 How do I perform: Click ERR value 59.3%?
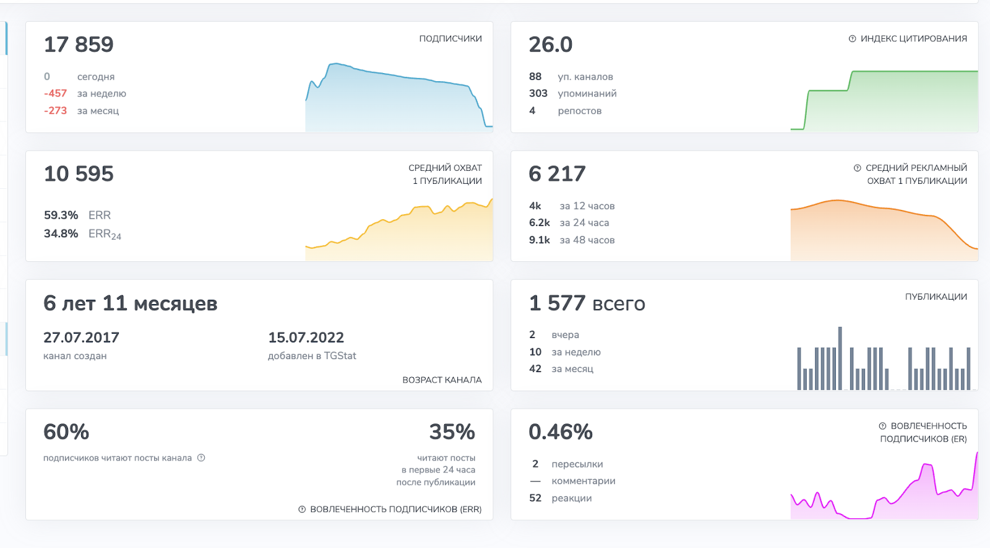[61, 215]
